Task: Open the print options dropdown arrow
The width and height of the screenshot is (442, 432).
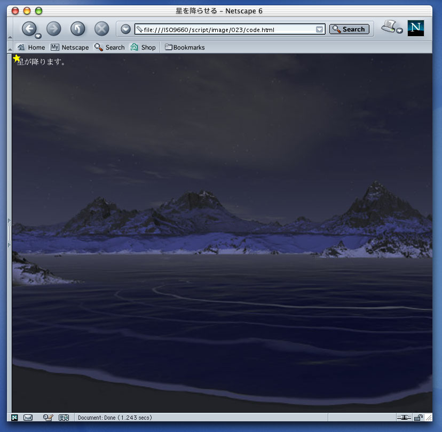Action: [x=399, y=30]
